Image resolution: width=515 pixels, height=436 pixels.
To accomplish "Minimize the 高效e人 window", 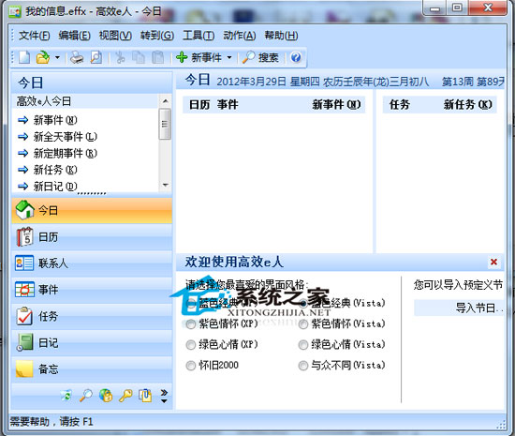I will click(434, 8).
